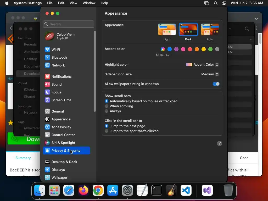268x201 pixels.
Task: Open Screen Time settings
Action: [66, 100]
